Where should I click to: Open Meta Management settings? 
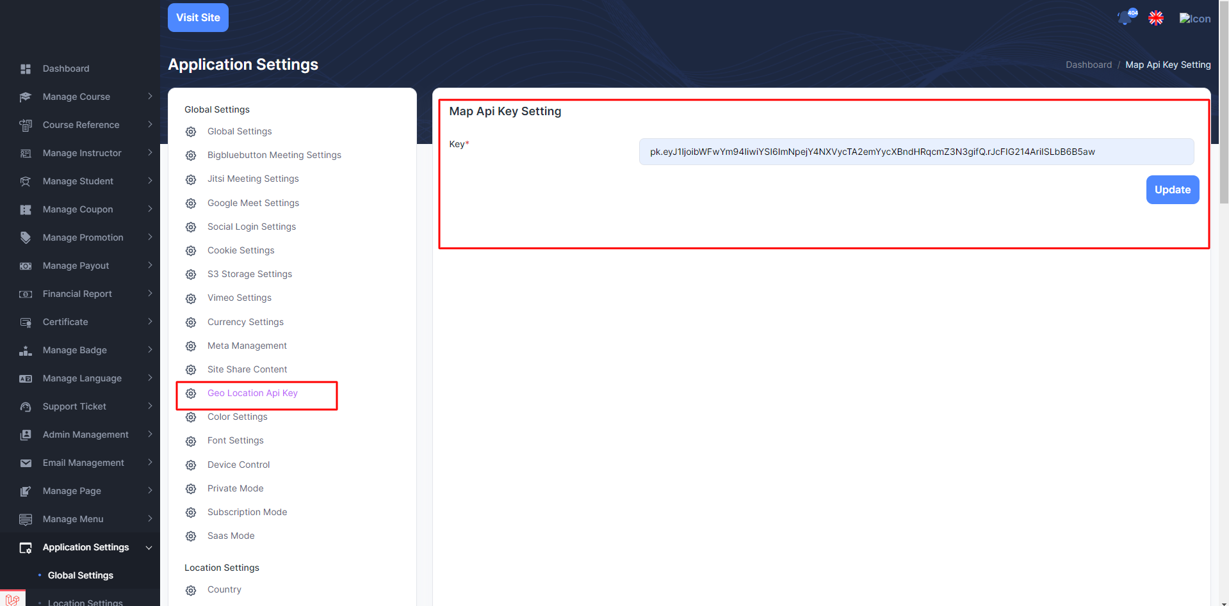[x=247, y=346]
